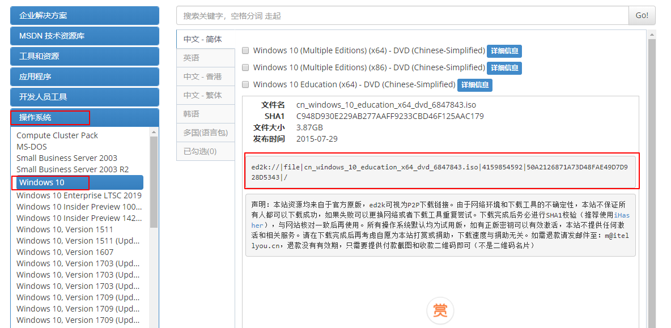Select Windows 10 Insider Preview 142... item
This screenshot has width=671, height=328.
click(x=79, y=218)
